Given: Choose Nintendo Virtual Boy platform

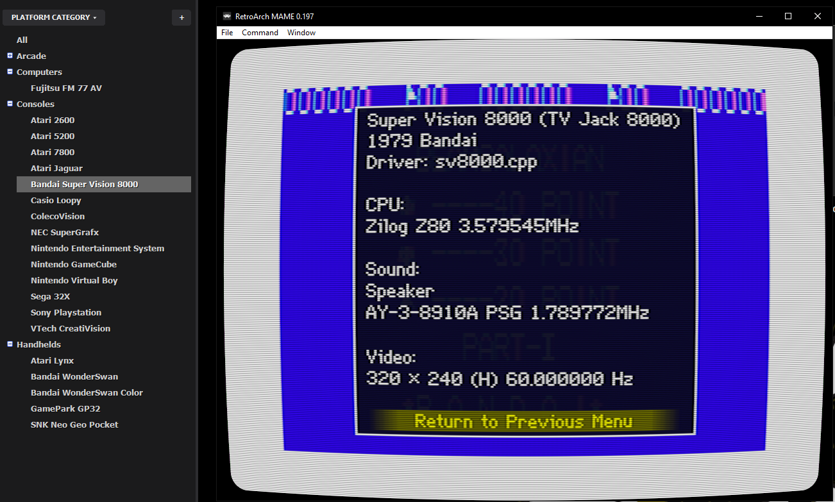Looking at the screenshot, I should click(74, 280).
